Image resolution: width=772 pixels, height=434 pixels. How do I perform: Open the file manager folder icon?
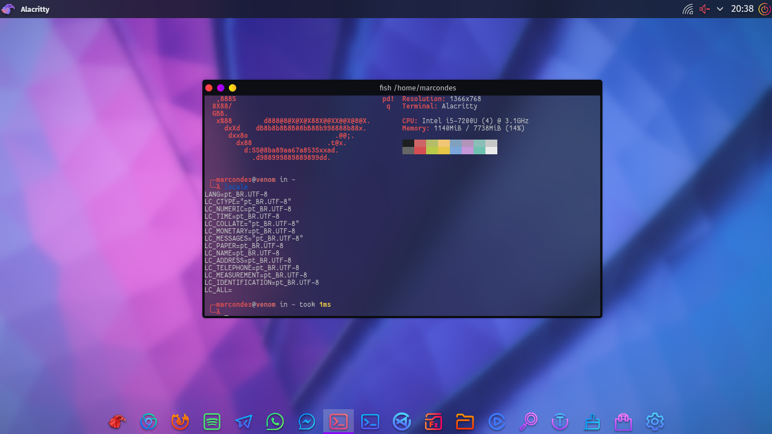pos(465,421)
